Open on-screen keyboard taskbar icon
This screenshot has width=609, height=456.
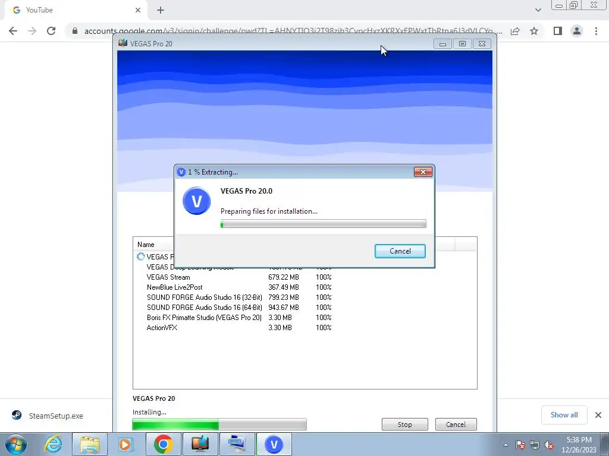tap(237, 444)
